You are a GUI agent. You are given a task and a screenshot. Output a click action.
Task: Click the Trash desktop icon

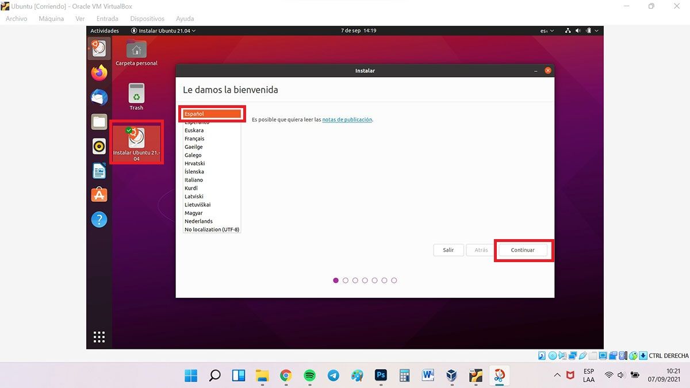136,94
